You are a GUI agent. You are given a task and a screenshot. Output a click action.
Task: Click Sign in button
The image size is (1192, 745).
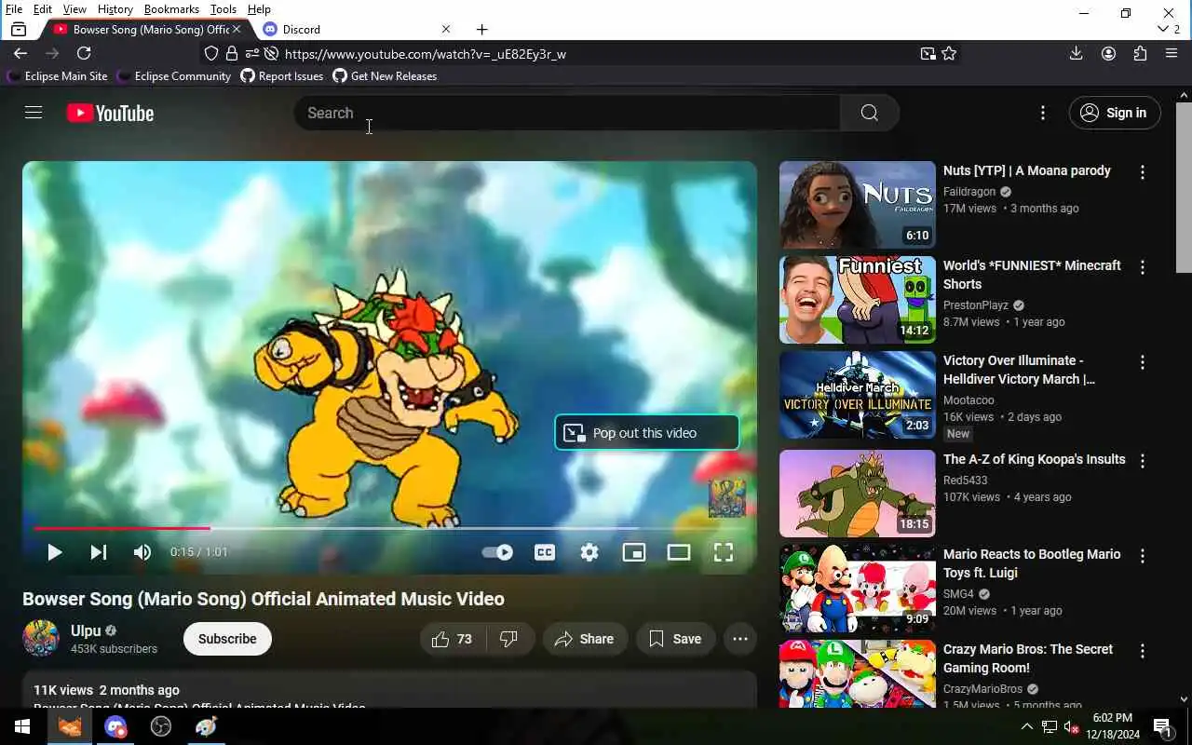click(1115, 113)
